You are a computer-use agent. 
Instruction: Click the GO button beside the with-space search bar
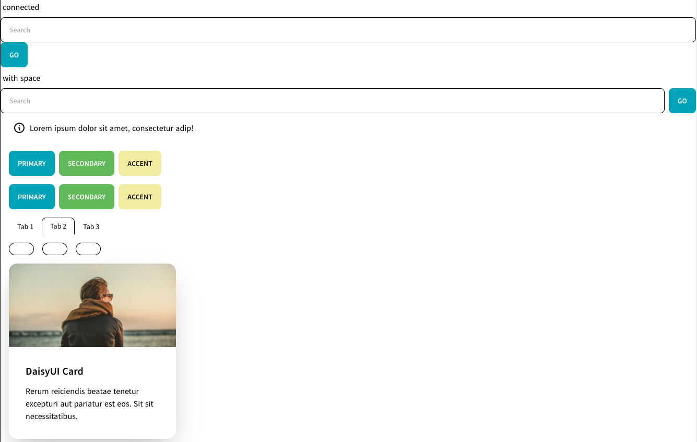pos(682,101)
